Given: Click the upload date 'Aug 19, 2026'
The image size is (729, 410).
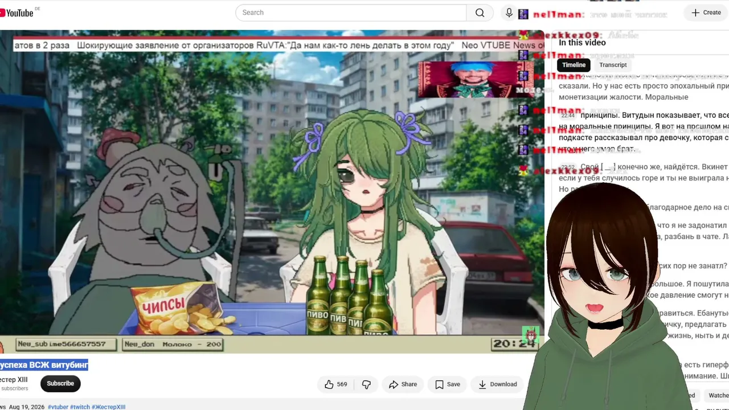Looking at the screenshot, I should point(27,407).
